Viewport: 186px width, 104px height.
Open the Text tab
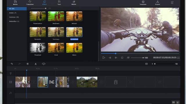coord(59,3)
